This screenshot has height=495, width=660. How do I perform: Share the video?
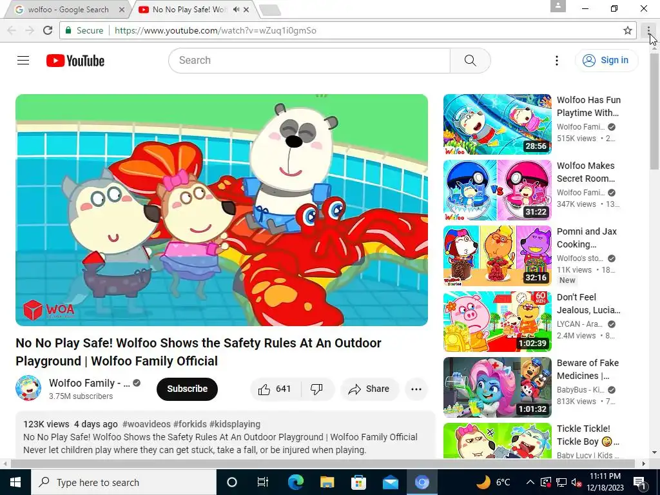[x=369, y=389]
